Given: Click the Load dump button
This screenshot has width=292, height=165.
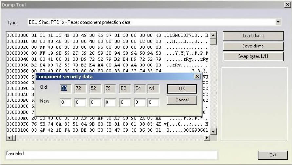Looking at the screenshot, I should click(x=253, y=36).
